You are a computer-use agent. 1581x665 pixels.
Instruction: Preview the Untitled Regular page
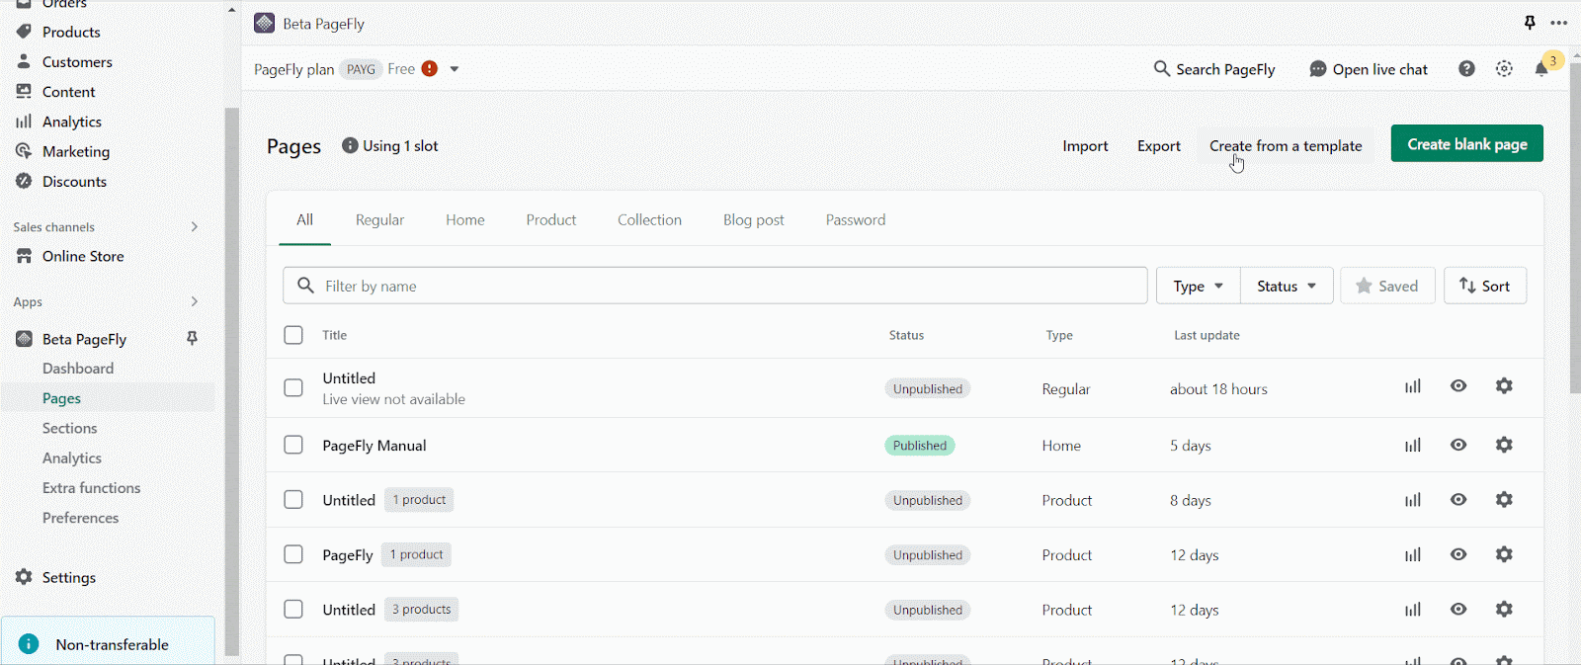[1458, 386]
